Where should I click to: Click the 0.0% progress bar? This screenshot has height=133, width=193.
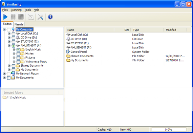pyautogui.click(x=169, y=130)
